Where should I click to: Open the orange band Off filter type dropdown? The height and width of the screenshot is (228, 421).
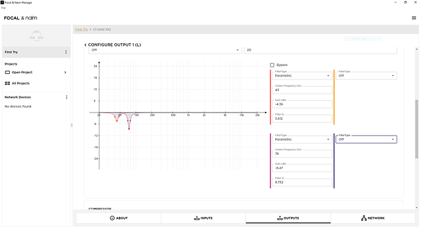366,76
